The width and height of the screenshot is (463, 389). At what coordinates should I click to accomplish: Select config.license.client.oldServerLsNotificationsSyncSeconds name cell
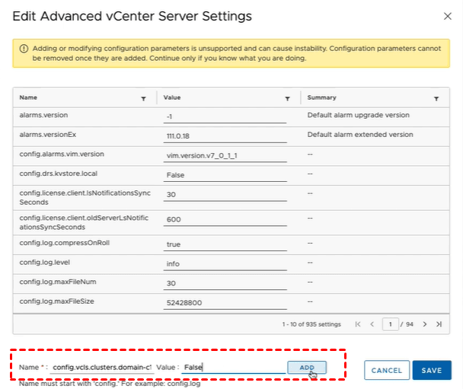coord(85,222)
